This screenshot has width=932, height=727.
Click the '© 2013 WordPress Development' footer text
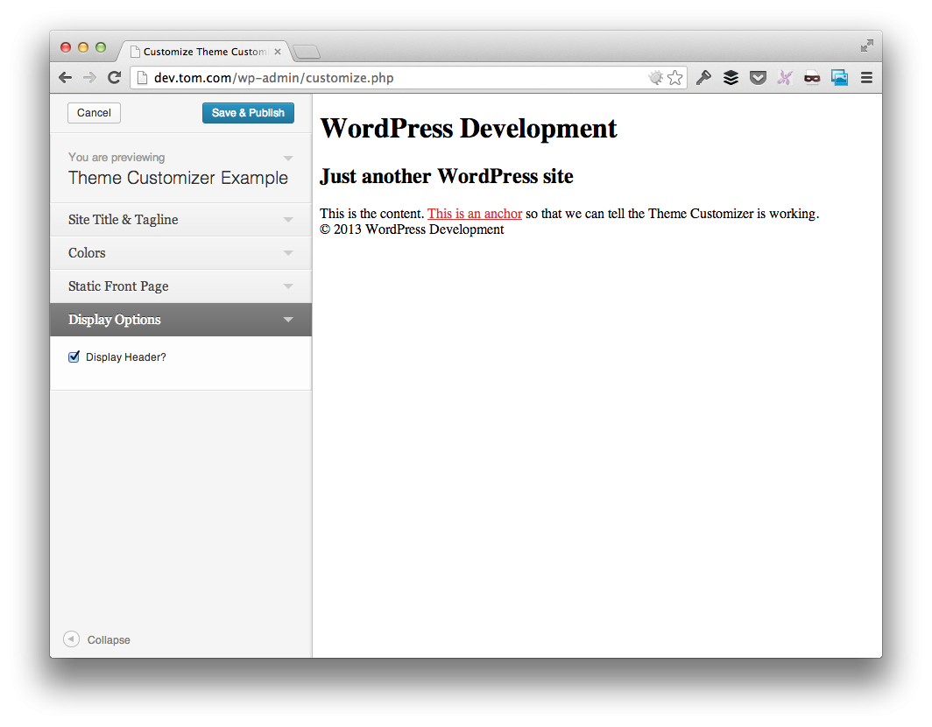click(412, 229)
